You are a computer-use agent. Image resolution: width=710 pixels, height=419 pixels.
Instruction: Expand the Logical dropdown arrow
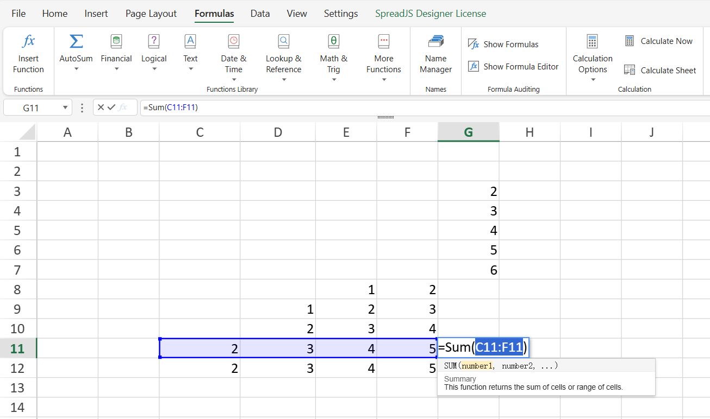pos(154,69)
